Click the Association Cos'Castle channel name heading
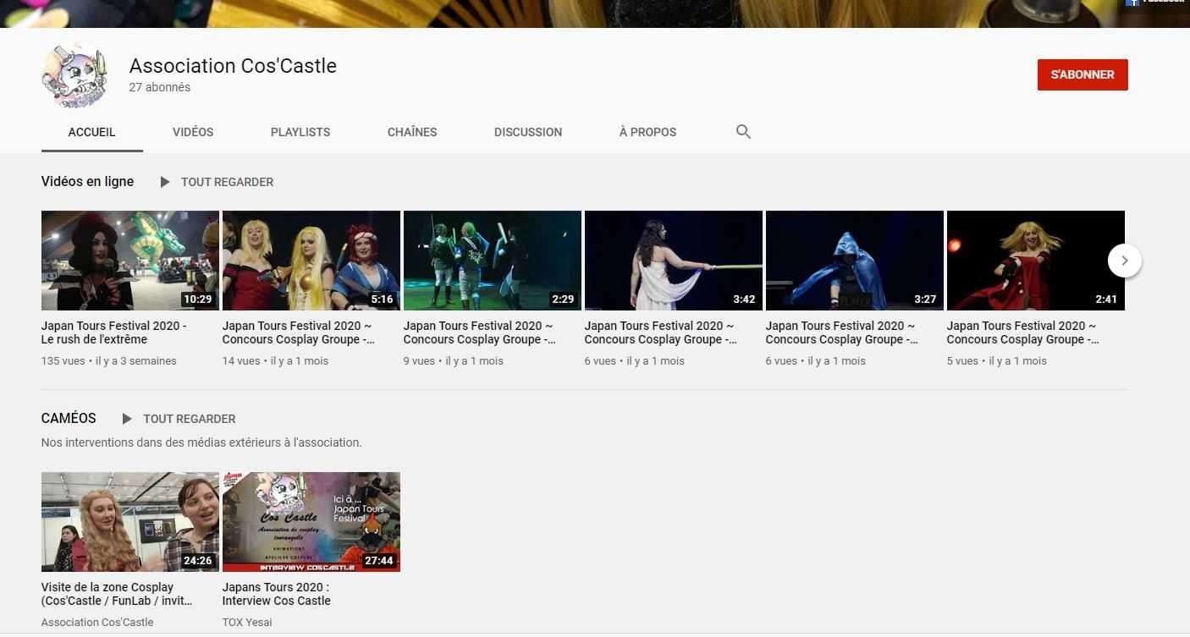The image size is (1190, 637). (233, 66)
